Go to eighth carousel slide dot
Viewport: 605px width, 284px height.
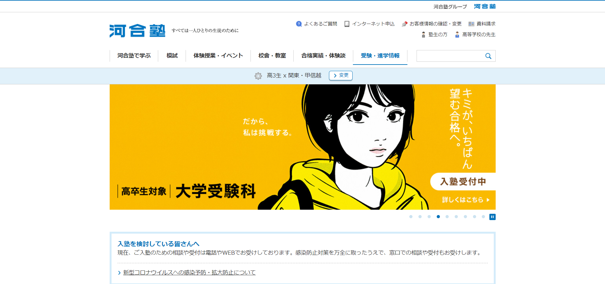[475, 217]
